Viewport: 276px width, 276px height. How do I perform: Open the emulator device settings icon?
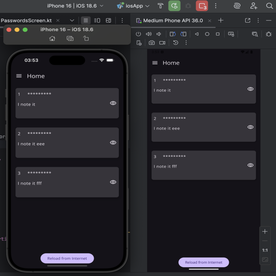click(139, 43)
